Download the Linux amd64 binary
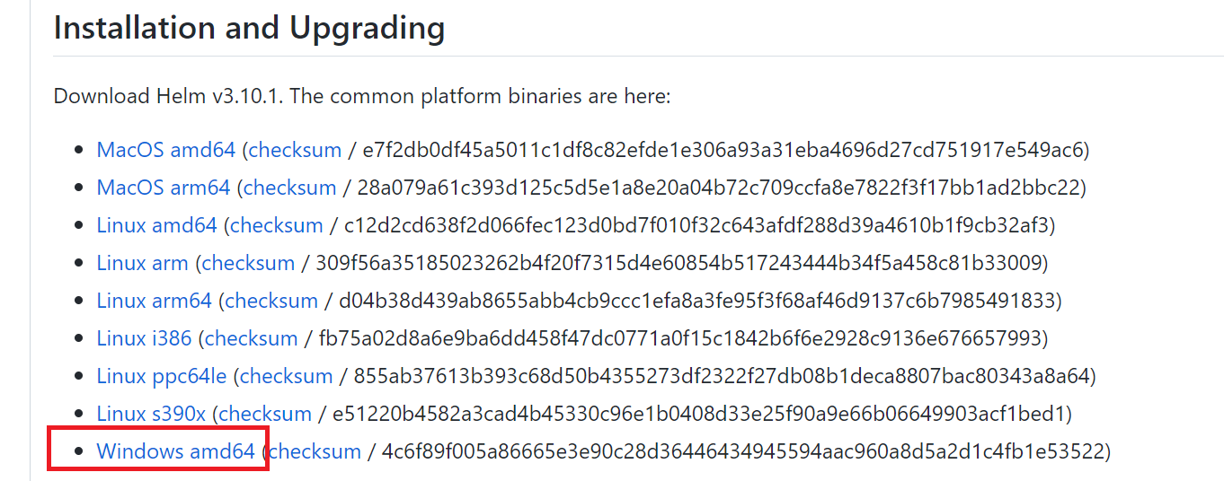Screen dimensions: 1224x481 (x=156, y=225)
